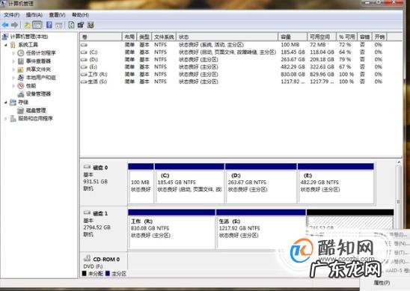Image resolution: width=410 pixels, height=291 pixels.
Task: Click the drive icon of volume (D:) row
Action: [84, 60]
